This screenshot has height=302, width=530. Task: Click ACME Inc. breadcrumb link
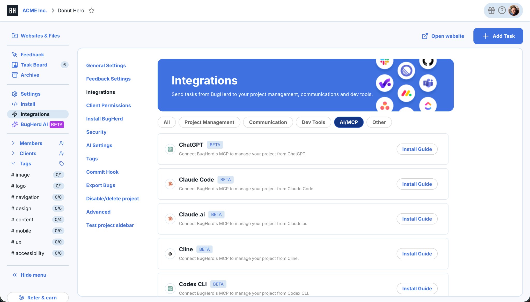[x=35, y=11]
